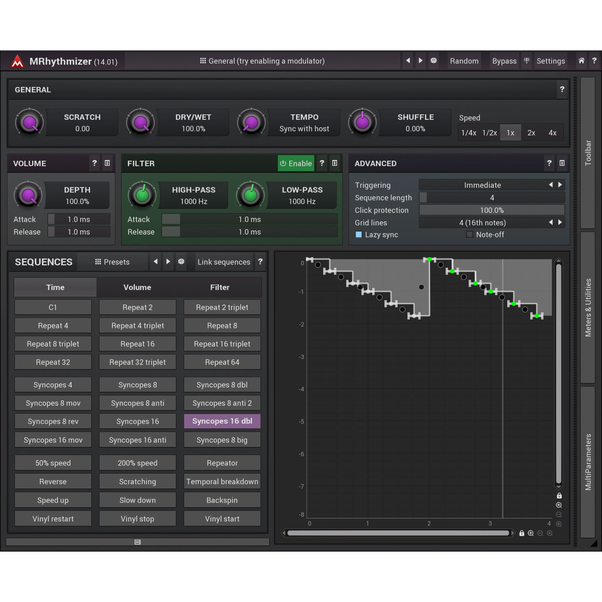Toggle the Note-off checkbox
Viewport: 602px width, 602px height.
470,235
